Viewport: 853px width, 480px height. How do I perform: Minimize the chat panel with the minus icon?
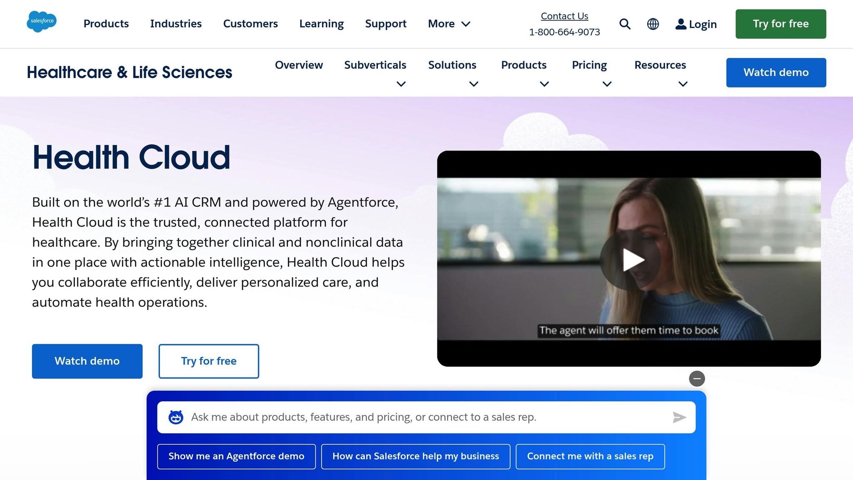coord(697,379)
